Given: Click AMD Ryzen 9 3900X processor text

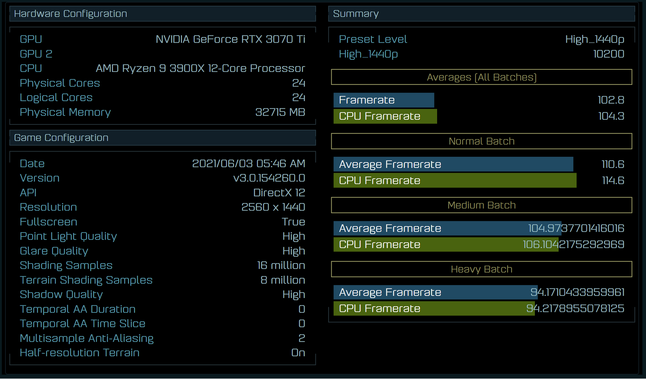Looking at the screenshot, I should pyautogui.click(x=200, y=68).
